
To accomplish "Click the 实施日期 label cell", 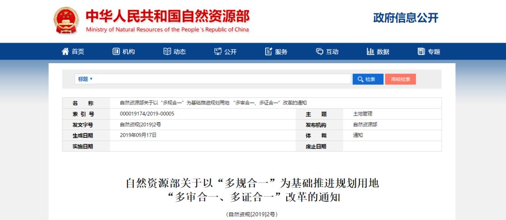I will (x=86, y=146).
